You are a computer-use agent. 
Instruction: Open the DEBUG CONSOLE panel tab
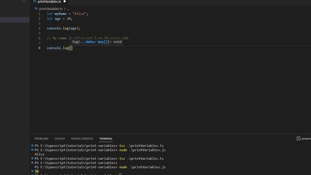[x=82, y=139]
